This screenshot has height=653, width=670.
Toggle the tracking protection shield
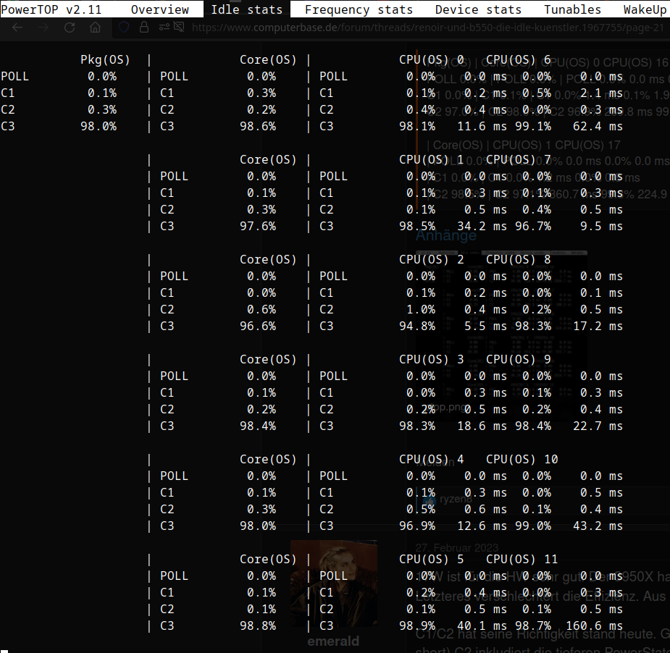125,26
